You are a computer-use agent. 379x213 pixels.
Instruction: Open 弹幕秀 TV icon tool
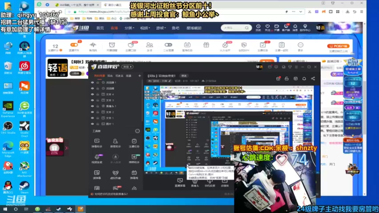(x=134, y=175)
